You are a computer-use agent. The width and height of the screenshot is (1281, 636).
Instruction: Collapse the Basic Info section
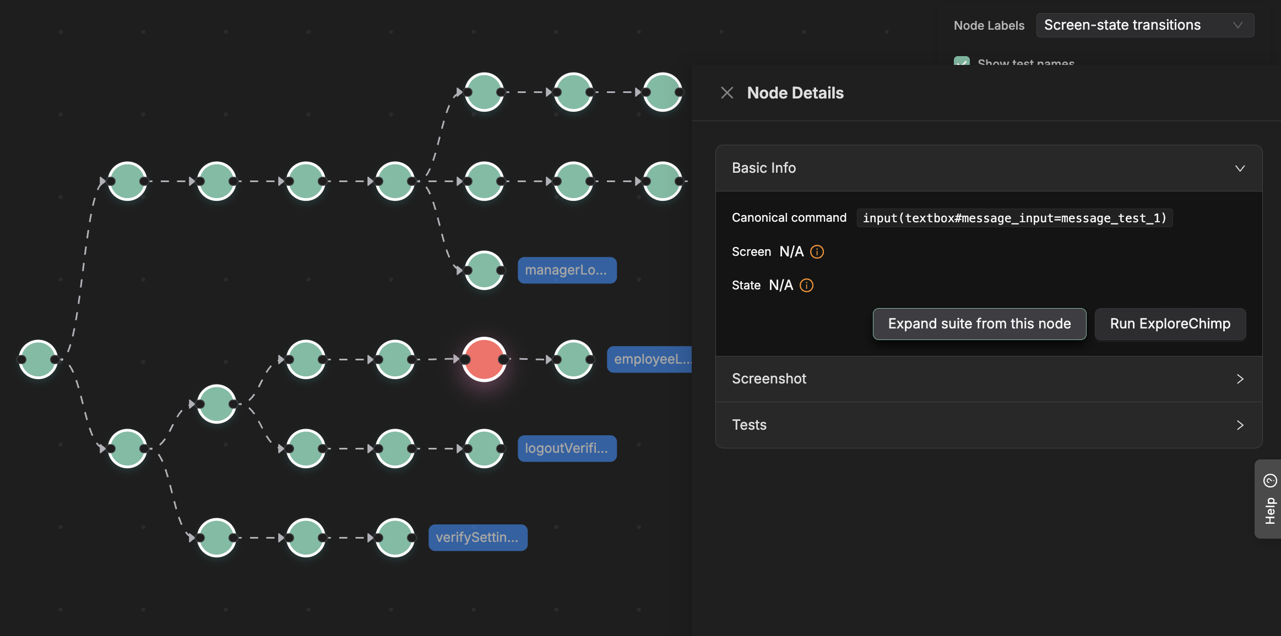click(1240, 168)
